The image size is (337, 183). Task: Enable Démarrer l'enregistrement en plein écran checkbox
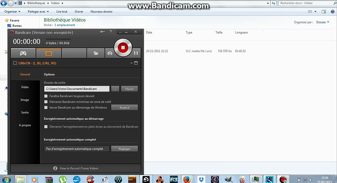[46, 127]
